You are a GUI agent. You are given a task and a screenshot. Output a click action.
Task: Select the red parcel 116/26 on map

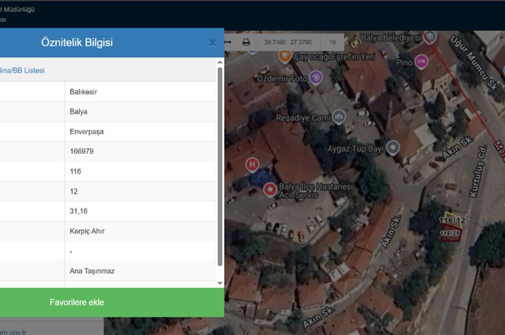tap(450, 235)
